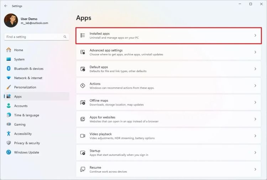Expand Apps for websites chevron

click(x=255, y=119)
